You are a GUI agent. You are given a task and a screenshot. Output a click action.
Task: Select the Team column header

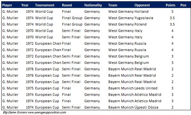113,5
